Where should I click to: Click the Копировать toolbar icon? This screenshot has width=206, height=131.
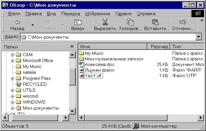[x=130, y=22]
